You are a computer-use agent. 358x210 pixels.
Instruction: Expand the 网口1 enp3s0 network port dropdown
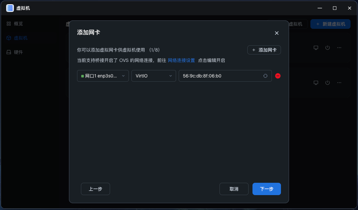click(103, 76)
